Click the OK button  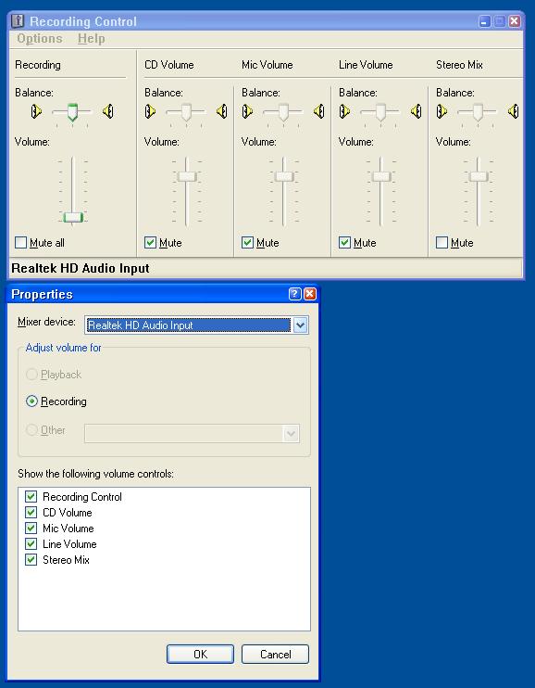click(200, 655)
